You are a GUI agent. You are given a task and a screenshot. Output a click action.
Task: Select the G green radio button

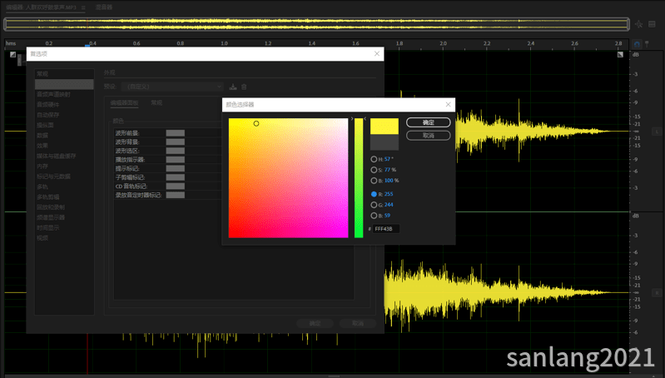(x=374, y=205)
